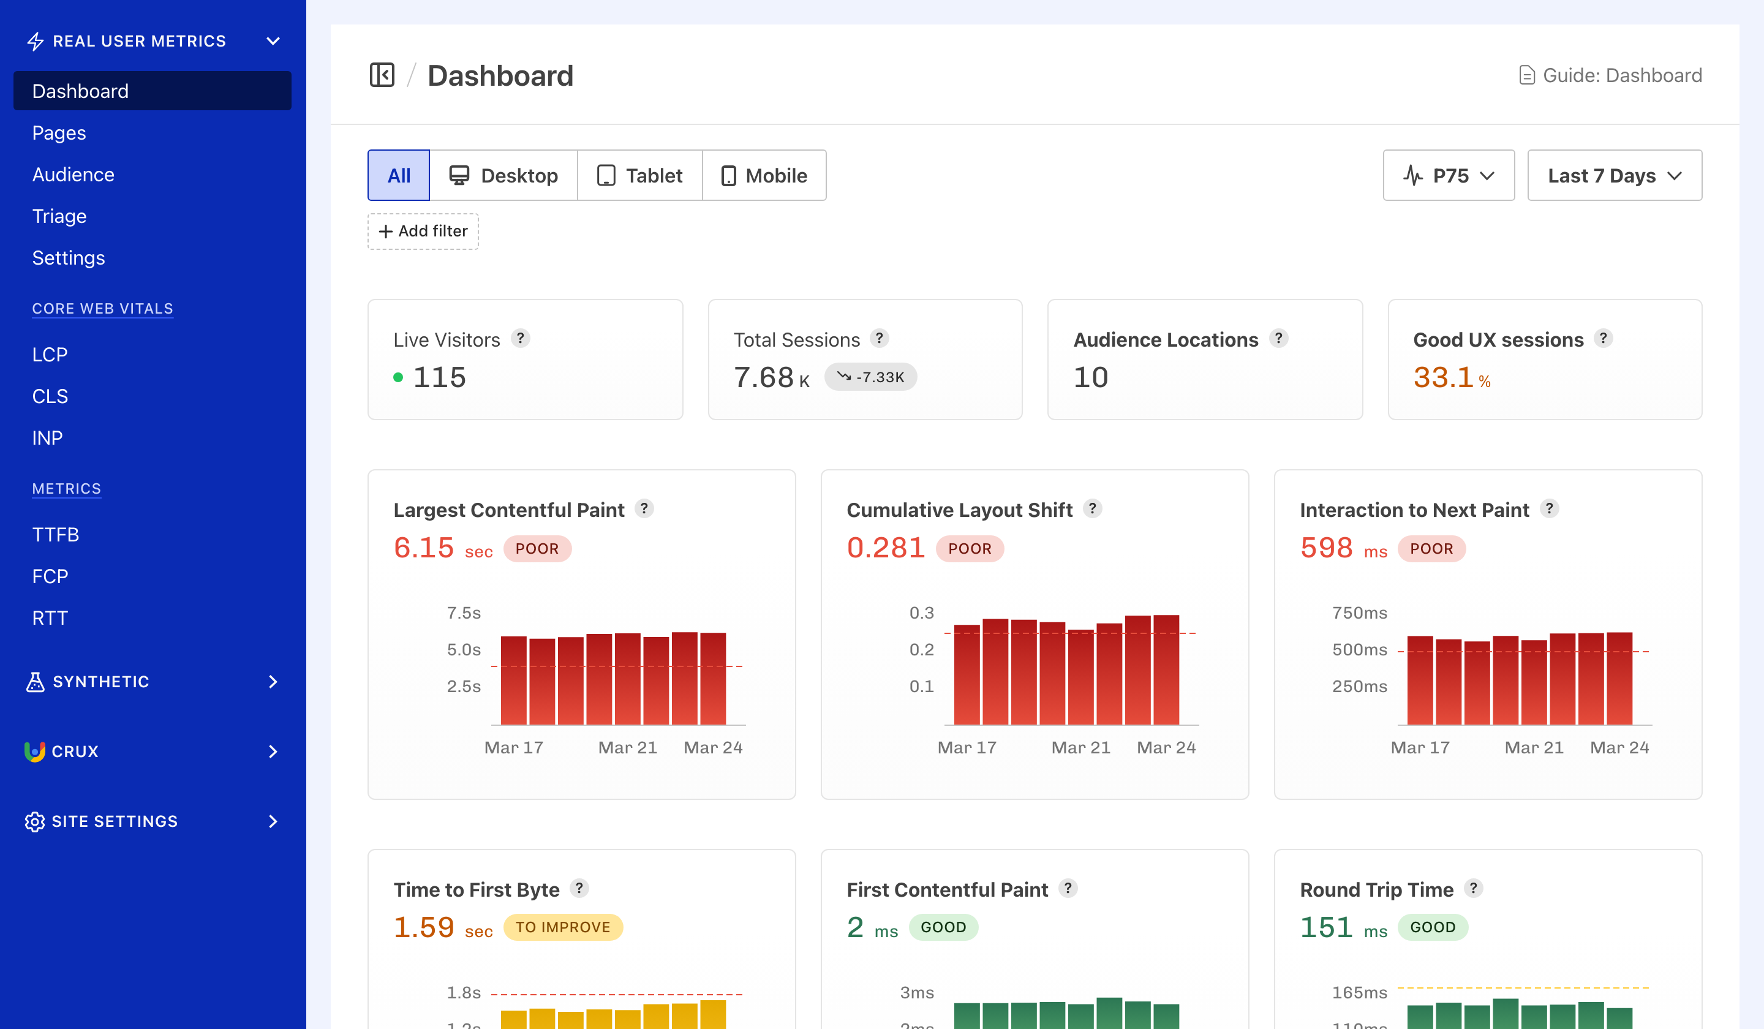
Task: Select the Mobile device filter icon
Action: point(730,175)
